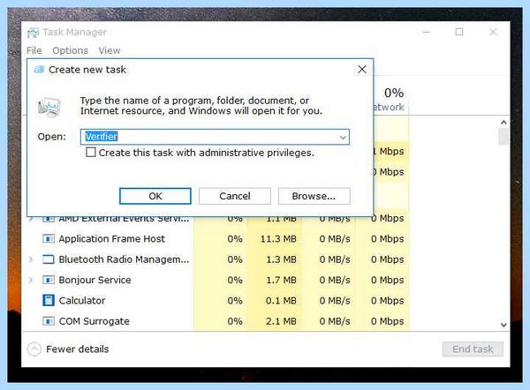Select the Bluetooth Radio Managem... process name
Viewport: 530px width, 390px height.
click(124, 259)
